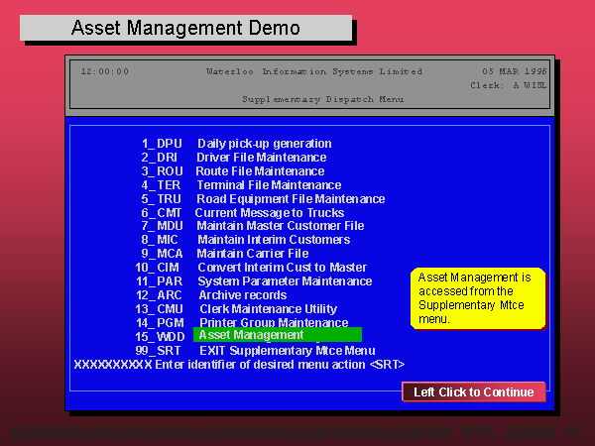
Task: Click the Asset Management Demo title banner
Action: coord(185,27)
